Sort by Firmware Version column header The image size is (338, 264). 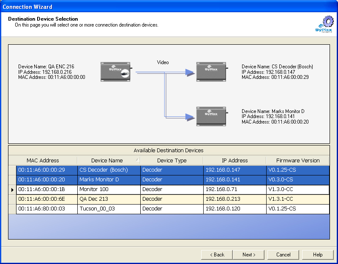pos(297,160)
